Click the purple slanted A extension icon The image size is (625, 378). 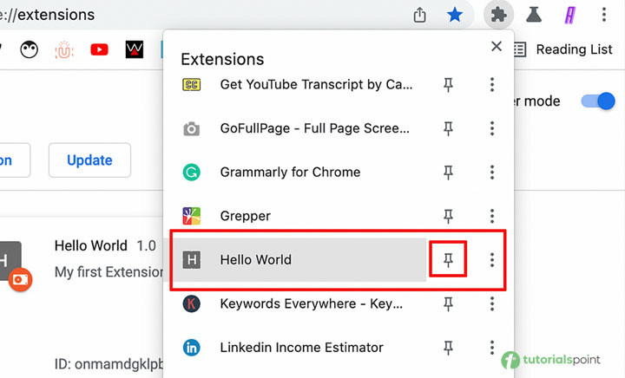(x=569, y=15)
